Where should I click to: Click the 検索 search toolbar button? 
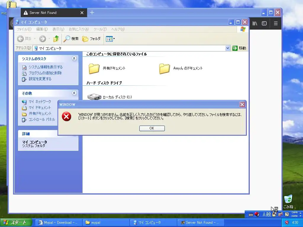tap(71, 39)
